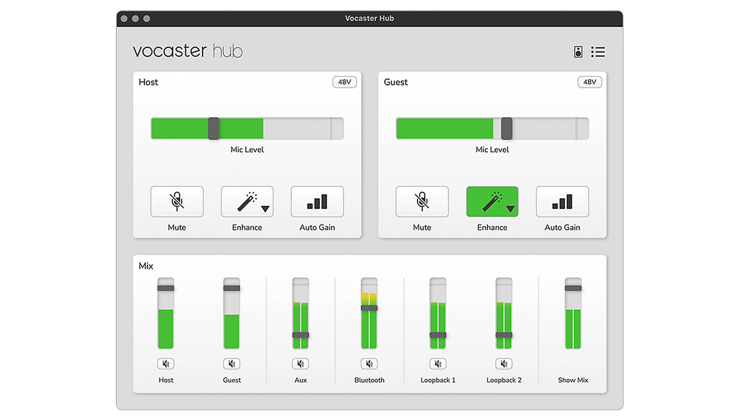Toggle 48V phantom power for Host
The image size is (741, 417).
(x=344, y=82)
